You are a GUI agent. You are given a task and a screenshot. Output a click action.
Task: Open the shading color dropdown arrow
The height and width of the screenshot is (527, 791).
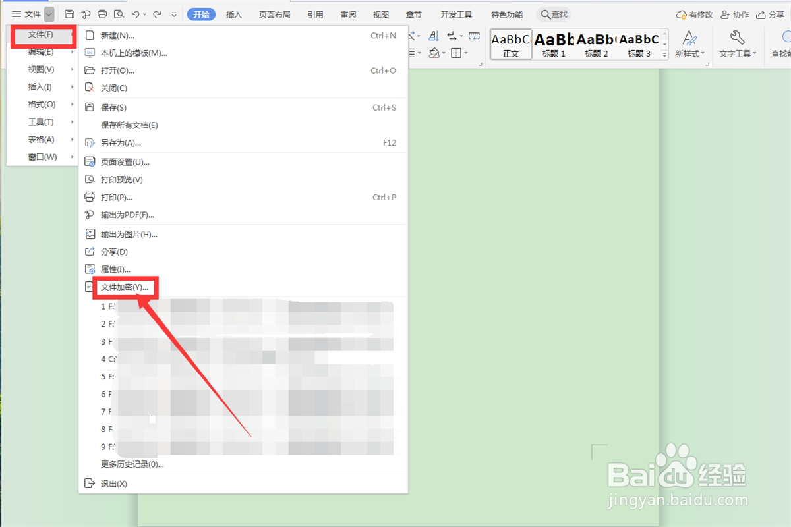[x=444, y=53]
